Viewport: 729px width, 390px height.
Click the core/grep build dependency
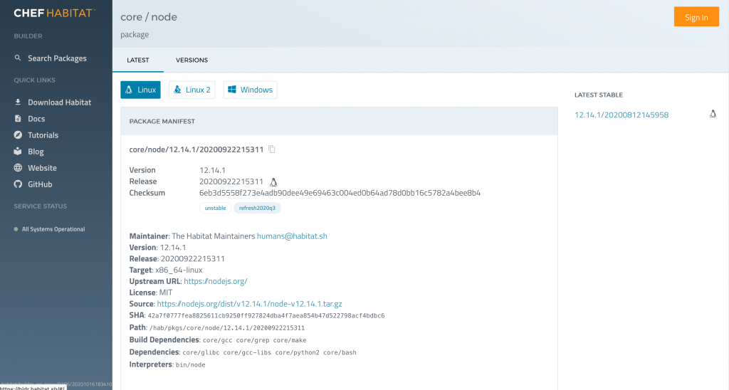click(253, 340)
